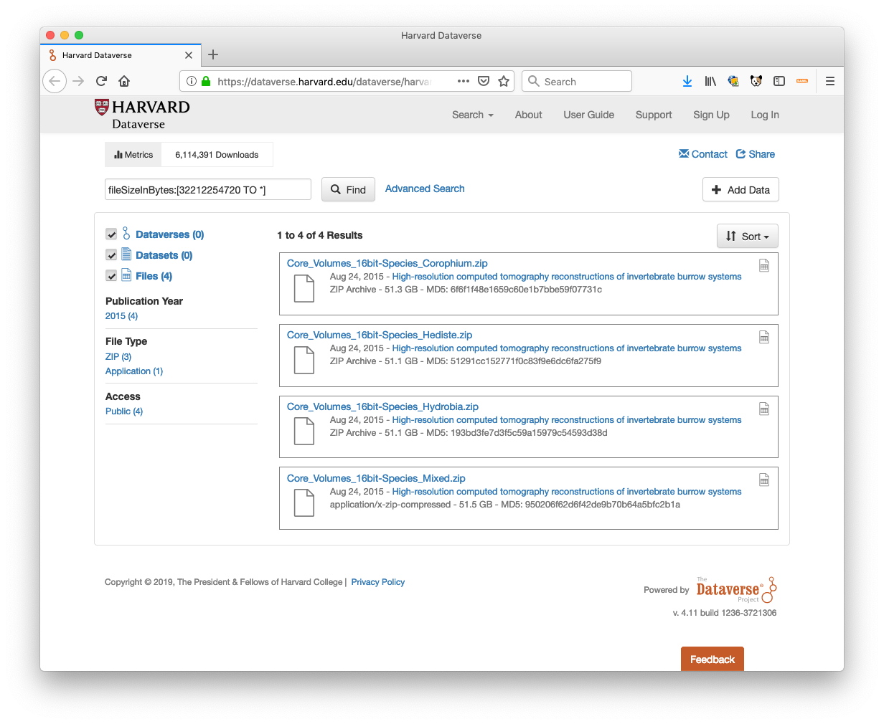Image resolution: width=884 pixels, height=724 pixels.
Task: Filter by Public (4) access
Action: 124,411
